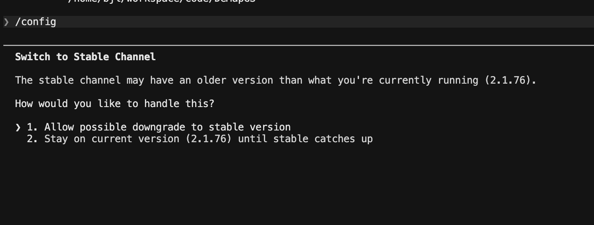
Task: Click the selection arrow beside option 1
Action: [x=18, y=127]
